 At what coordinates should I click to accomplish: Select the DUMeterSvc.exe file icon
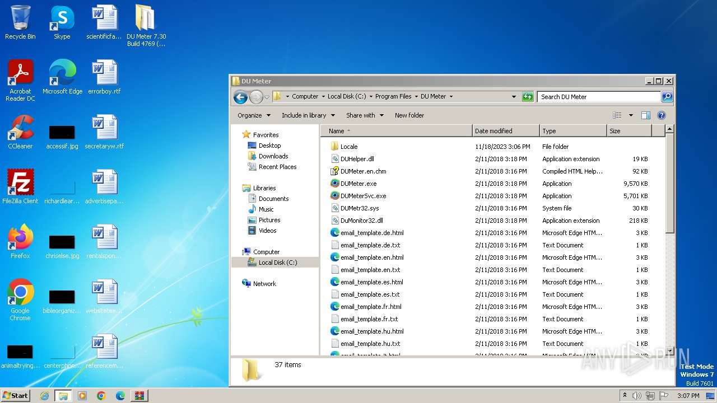(x=335, y=196)
